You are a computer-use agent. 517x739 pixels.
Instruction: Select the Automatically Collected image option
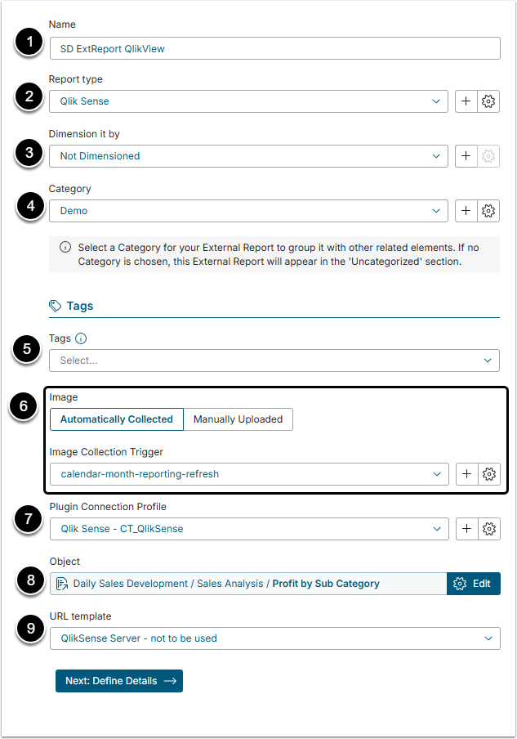pyautogui.click(x=117, y=419)
